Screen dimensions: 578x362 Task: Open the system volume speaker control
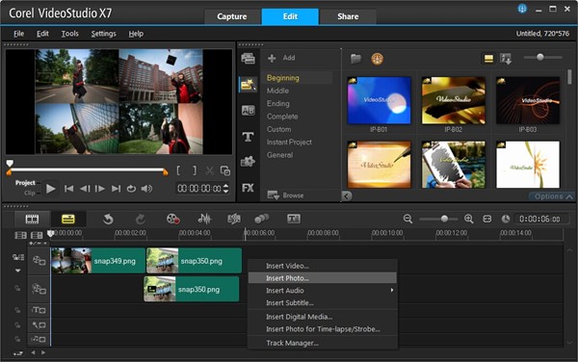146,189
